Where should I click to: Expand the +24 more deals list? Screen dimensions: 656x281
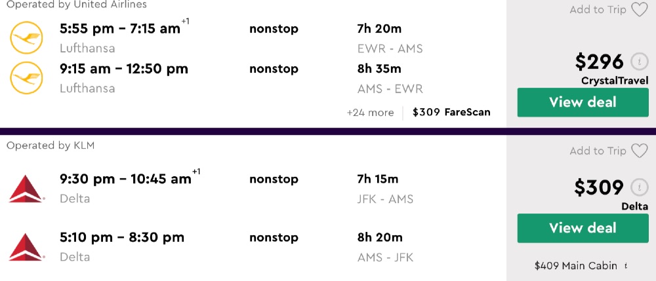tap(371, 113)
